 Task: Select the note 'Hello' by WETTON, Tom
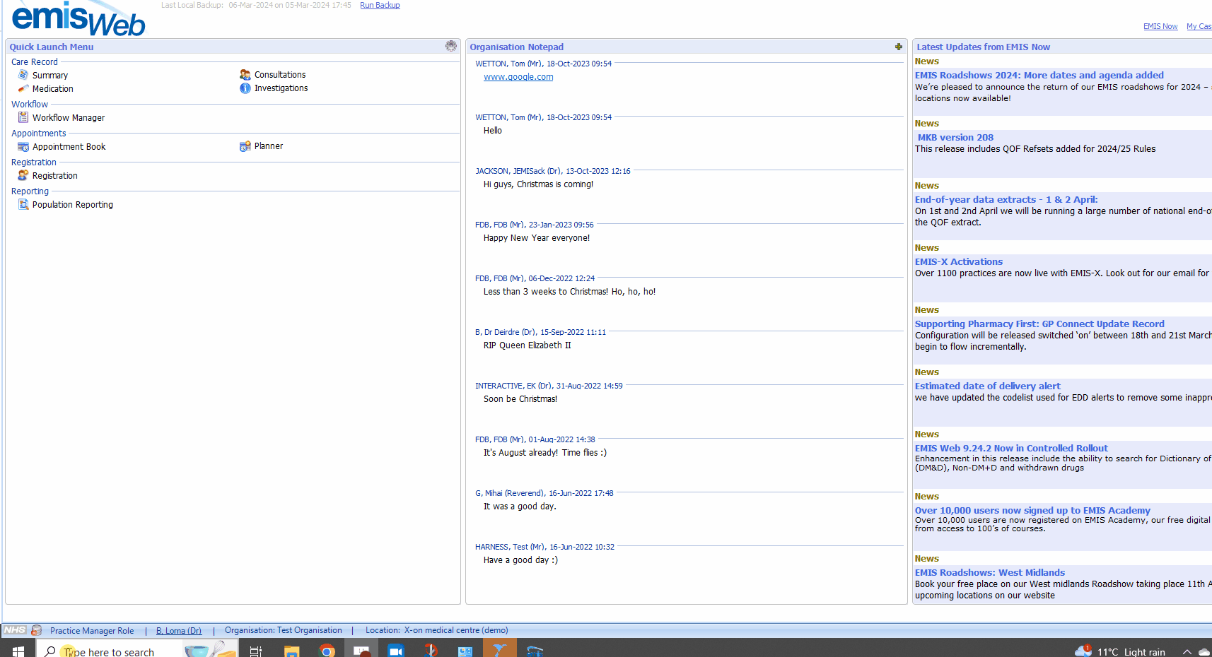click(493, 131)
